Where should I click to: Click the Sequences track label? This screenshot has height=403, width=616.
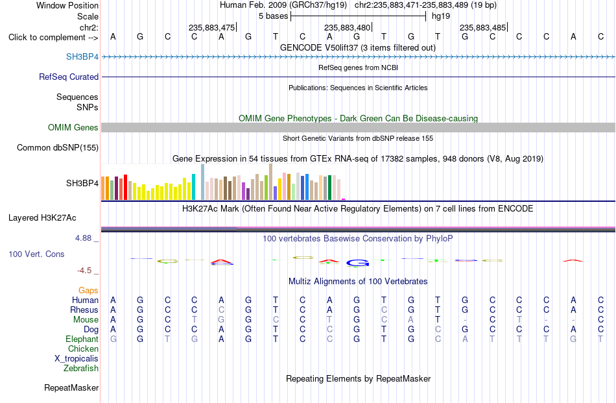(x=77, y=97)
